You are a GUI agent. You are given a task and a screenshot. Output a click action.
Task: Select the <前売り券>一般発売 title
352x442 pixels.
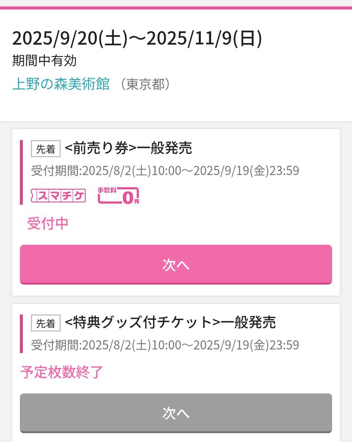pos(128,148)
